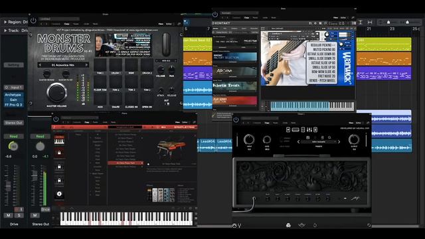This screenshot has width=425, height=239.
Task: Mute the Drive channel strip
Action: click(x=9, y=215)
